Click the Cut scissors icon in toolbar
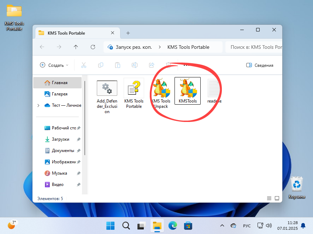 [84, 65]
